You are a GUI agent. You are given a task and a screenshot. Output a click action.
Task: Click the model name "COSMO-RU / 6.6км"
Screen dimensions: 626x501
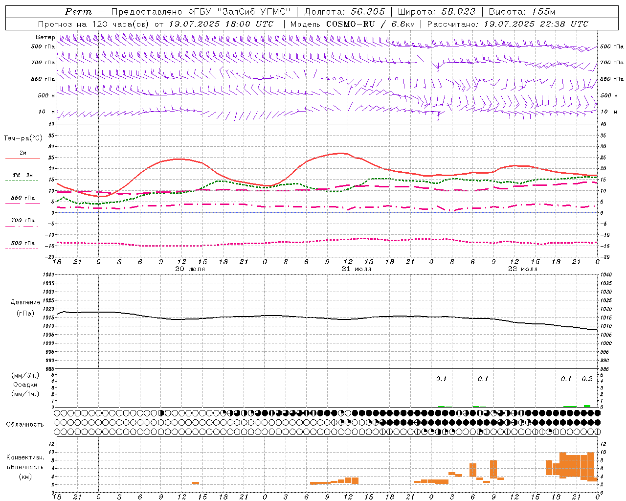(371, 24)
